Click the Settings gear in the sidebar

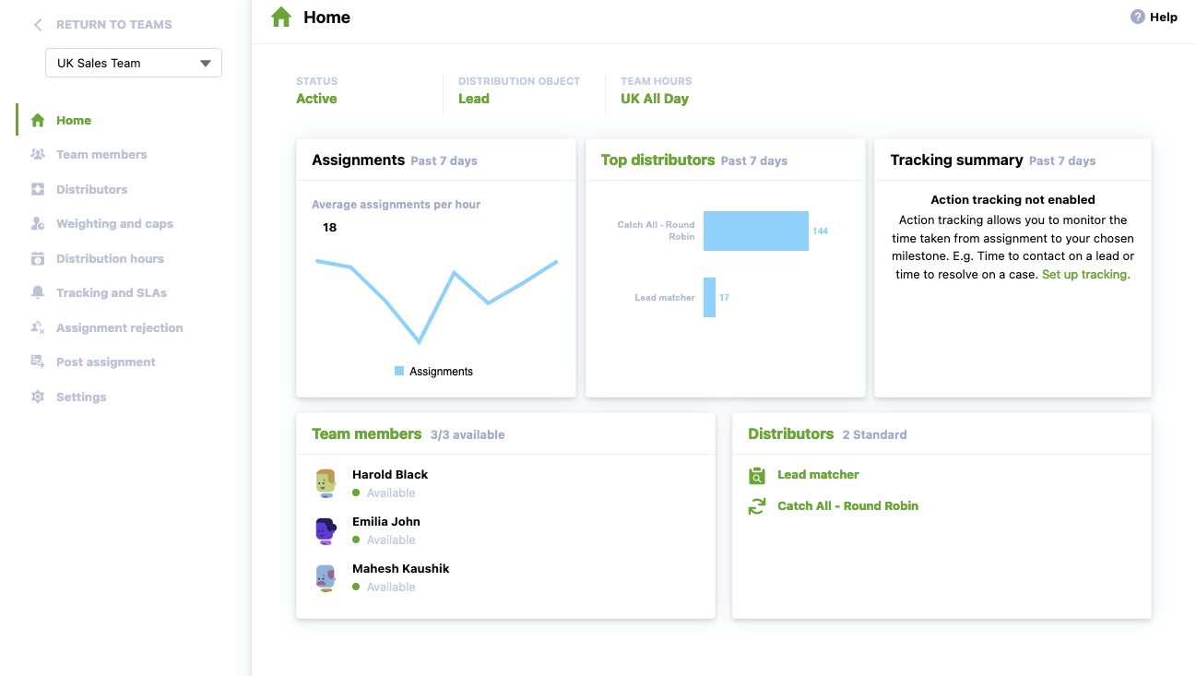pyautogui.click(x=37, y=397)
